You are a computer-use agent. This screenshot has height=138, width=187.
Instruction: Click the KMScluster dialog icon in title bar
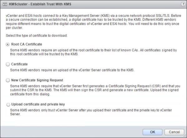(x=5, y=4)
